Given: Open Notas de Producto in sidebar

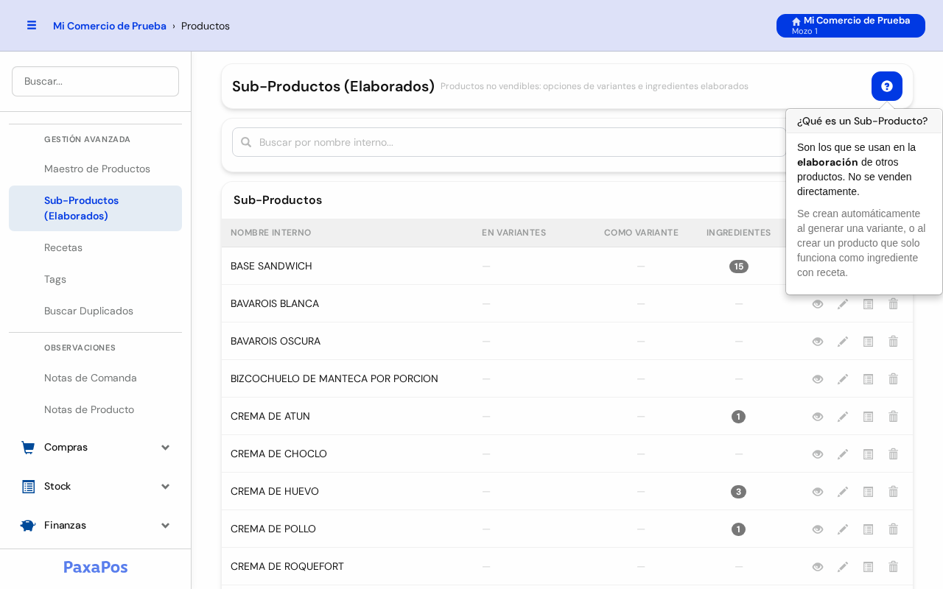Looking at the screenshot, I should point(89,409).
